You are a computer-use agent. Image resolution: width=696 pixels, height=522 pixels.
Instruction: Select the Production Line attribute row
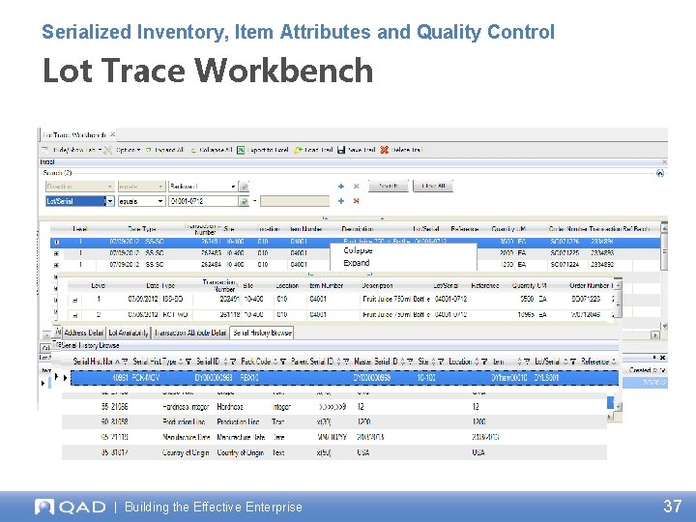tap(333, 421)
